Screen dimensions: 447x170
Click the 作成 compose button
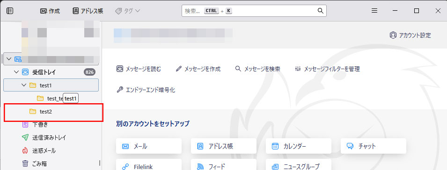coord(50,11)
